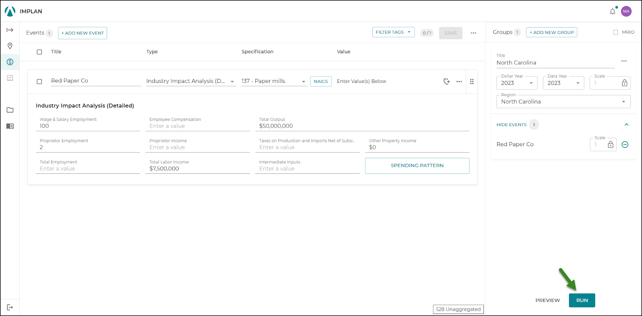642x316 pixels.
Task: Open the MA user avatar menu
Action: click(626, 11)
